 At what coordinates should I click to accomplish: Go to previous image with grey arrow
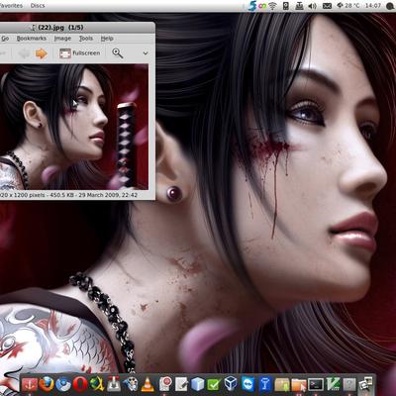24,53
